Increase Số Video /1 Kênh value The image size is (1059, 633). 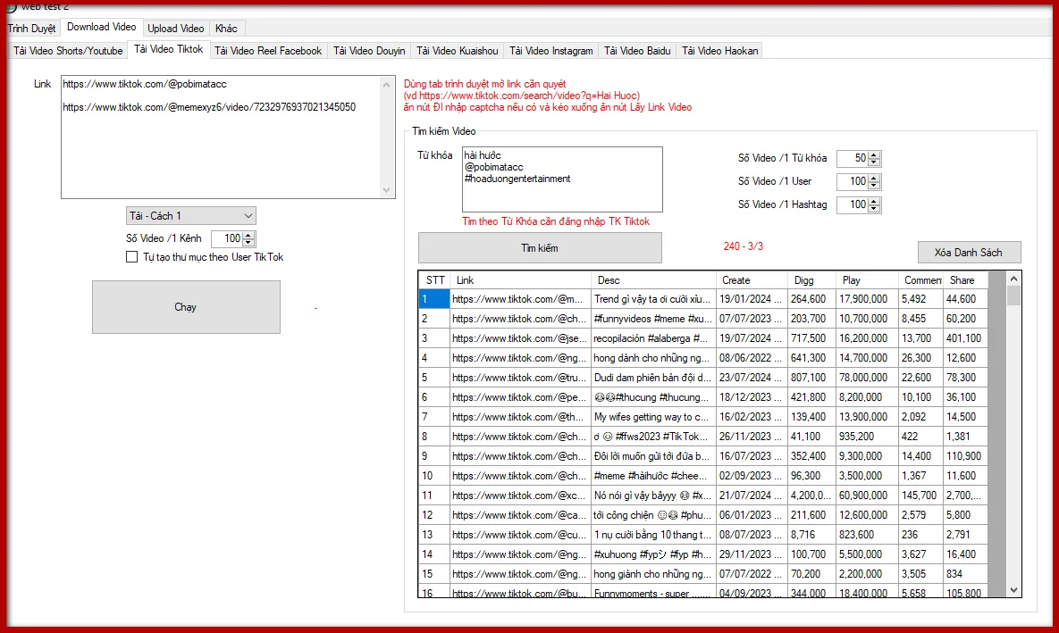click(248, 235)
